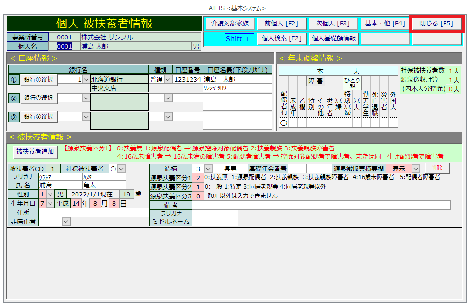470x306 pixels.
Task: Expand the first bank code dropdown
Action: tap(86, 80)
